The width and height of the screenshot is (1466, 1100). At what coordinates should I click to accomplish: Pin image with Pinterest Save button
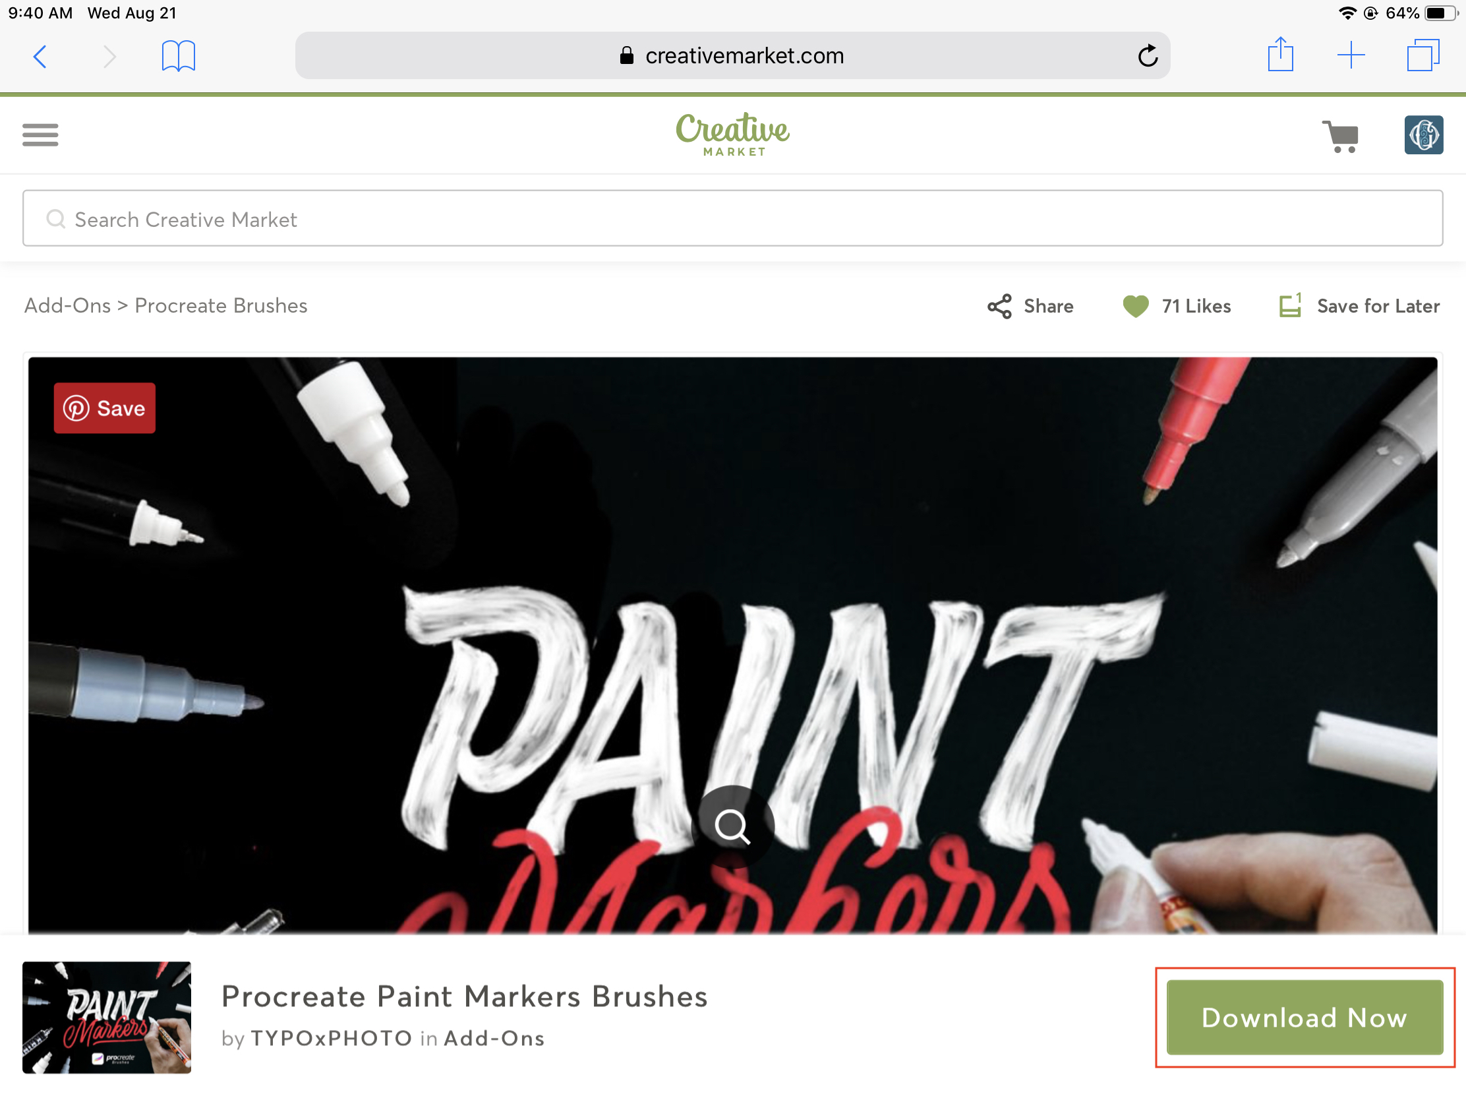tap(105, 408)
